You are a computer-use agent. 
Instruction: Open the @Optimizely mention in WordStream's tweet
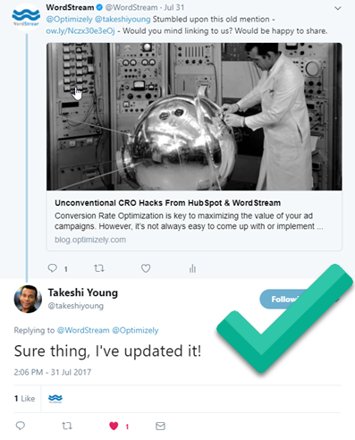(x=69, y=20)
